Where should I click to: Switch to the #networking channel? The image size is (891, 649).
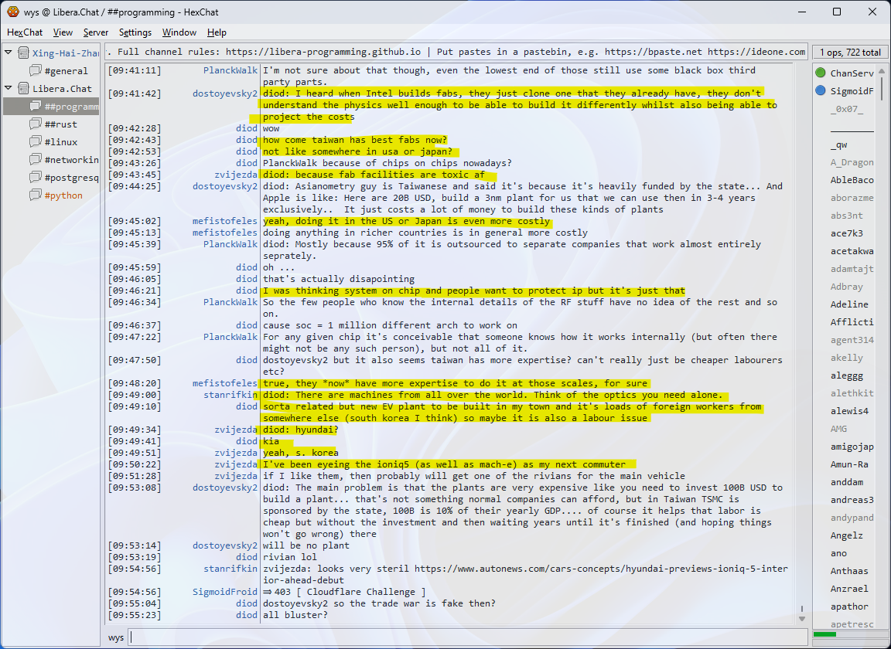(72, 160)
